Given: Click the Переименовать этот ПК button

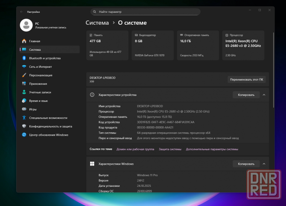Looking at the screenshot, I should point(247,79).
